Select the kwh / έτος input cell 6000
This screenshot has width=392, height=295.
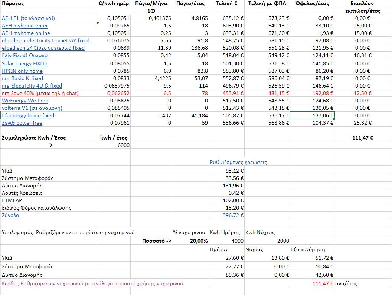[114, 145]
